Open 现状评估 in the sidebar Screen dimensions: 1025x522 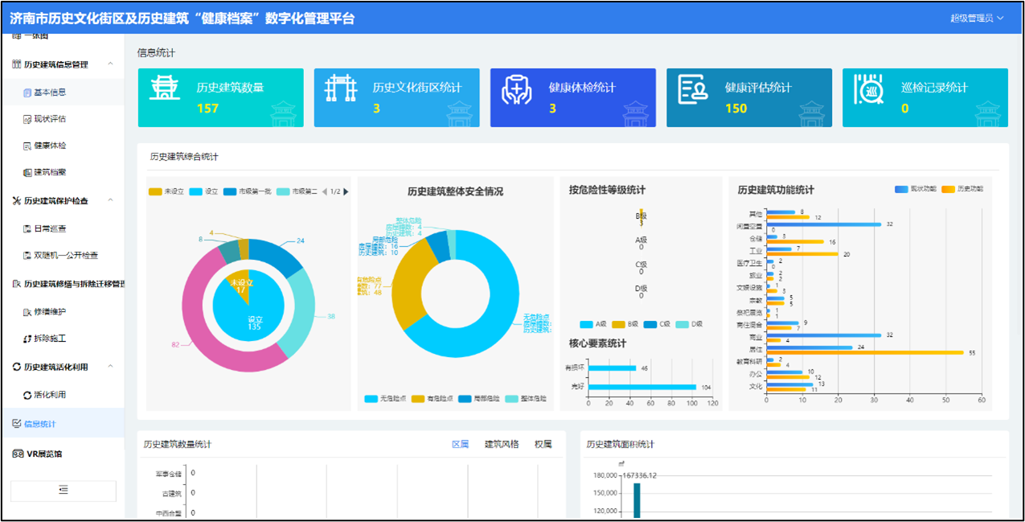point(50,119)
